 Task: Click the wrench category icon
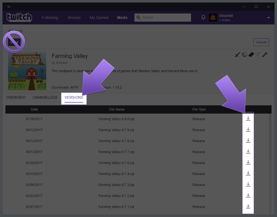(x=265, y=55)
